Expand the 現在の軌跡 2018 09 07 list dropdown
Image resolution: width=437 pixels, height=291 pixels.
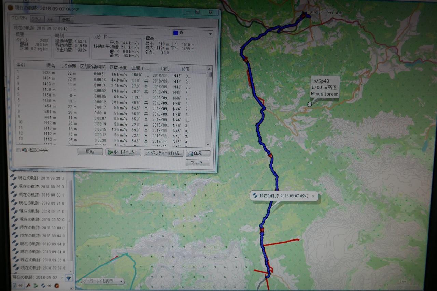click(x=62, y=278)
